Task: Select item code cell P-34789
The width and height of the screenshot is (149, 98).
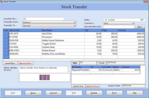Action: (25, 37)
